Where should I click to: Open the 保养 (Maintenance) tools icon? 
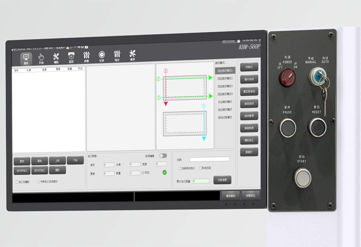coord(132,55)
